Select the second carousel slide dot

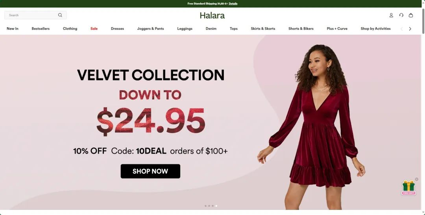(209, 206)
